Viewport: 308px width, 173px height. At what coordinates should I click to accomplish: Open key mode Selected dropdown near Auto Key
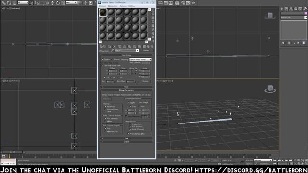(263, 160)
